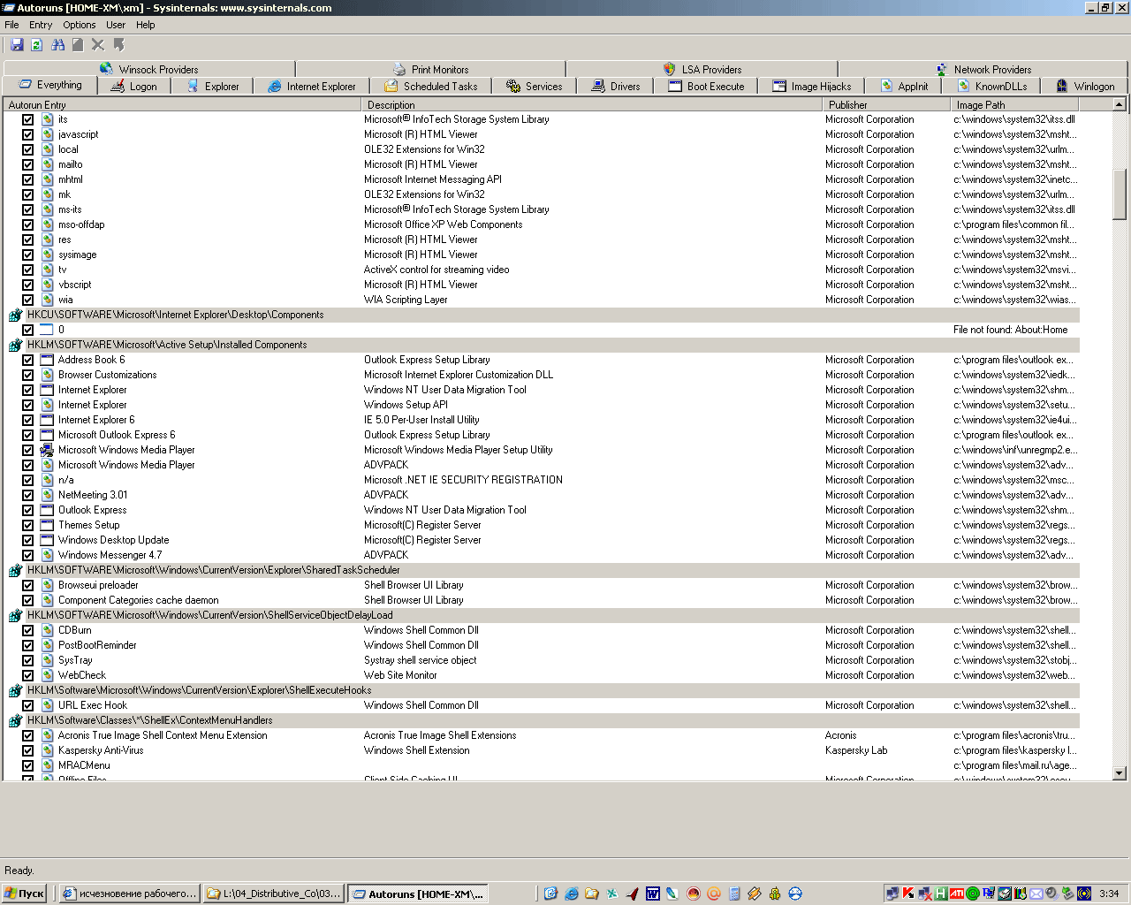The image size is (1131, 905).
Task: Click the installer icon for Microsoft Windows Media Player
Action: click(47, 451)
